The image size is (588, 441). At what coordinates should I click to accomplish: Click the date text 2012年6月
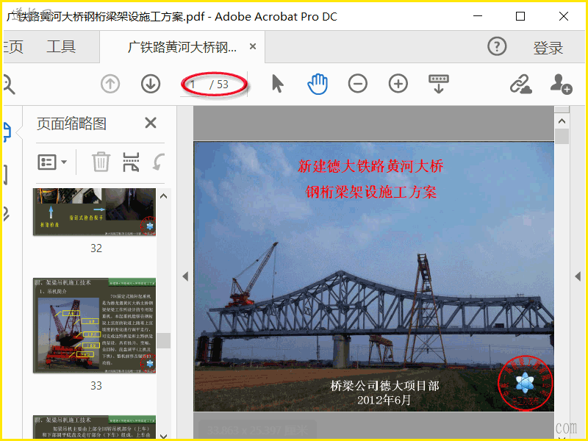(384, 400)
